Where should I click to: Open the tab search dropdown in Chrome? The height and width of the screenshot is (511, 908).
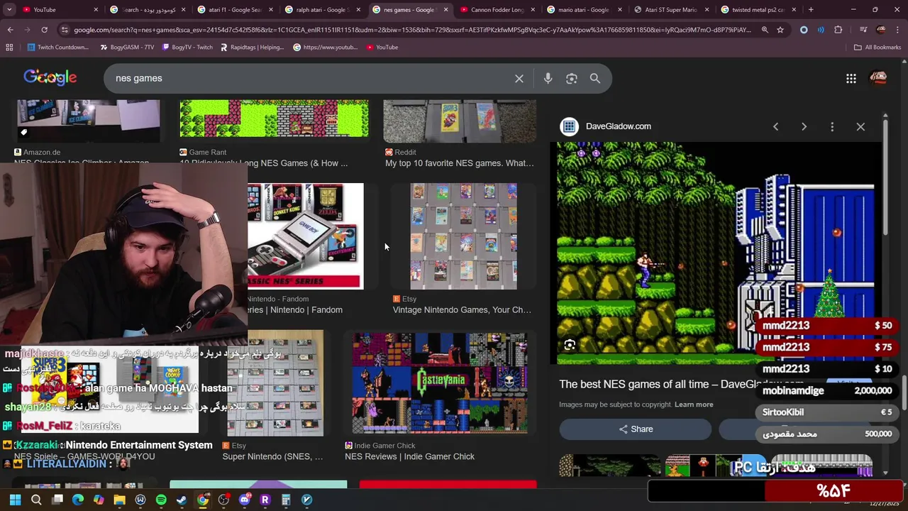(10, 10)
